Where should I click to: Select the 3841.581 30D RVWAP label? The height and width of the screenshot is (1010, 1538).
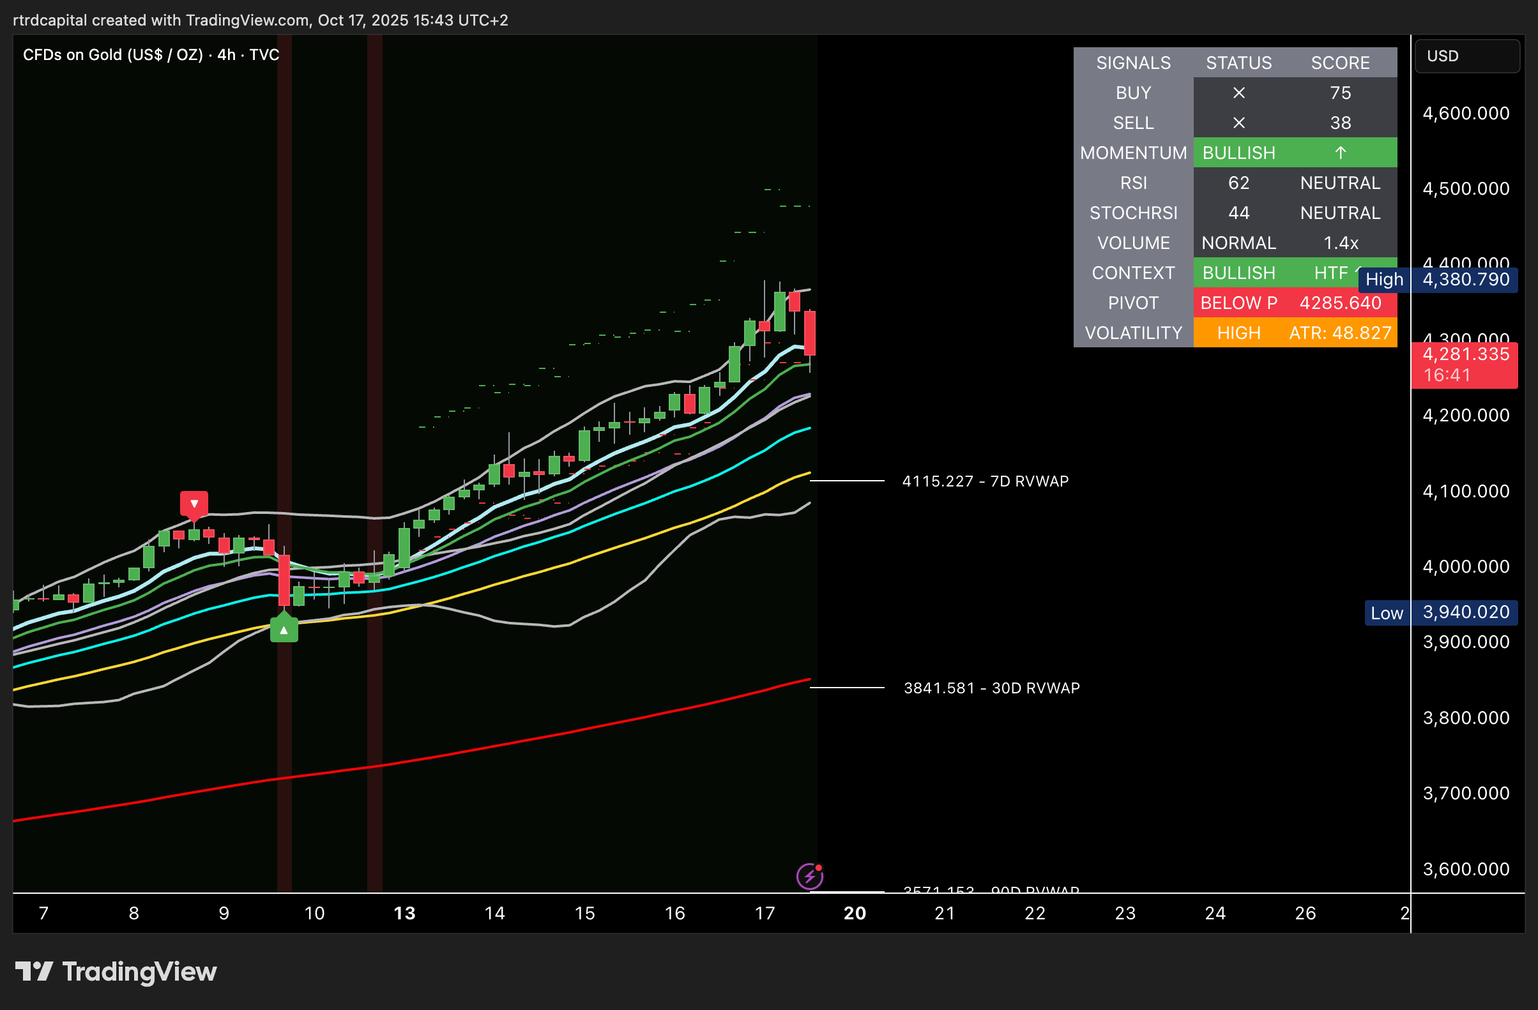click(x=991, y=688)
